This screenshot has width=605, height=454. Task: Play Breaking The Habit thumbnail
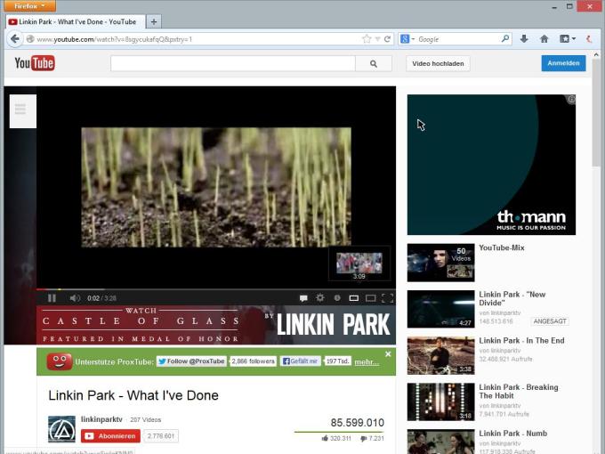pyautogui.click(x=441, y=401)
